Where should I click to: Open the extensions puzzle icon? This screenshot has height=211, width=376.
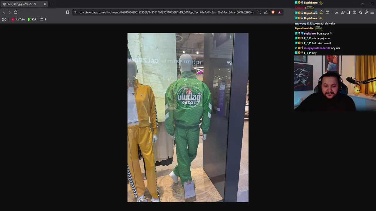[321, 12]
